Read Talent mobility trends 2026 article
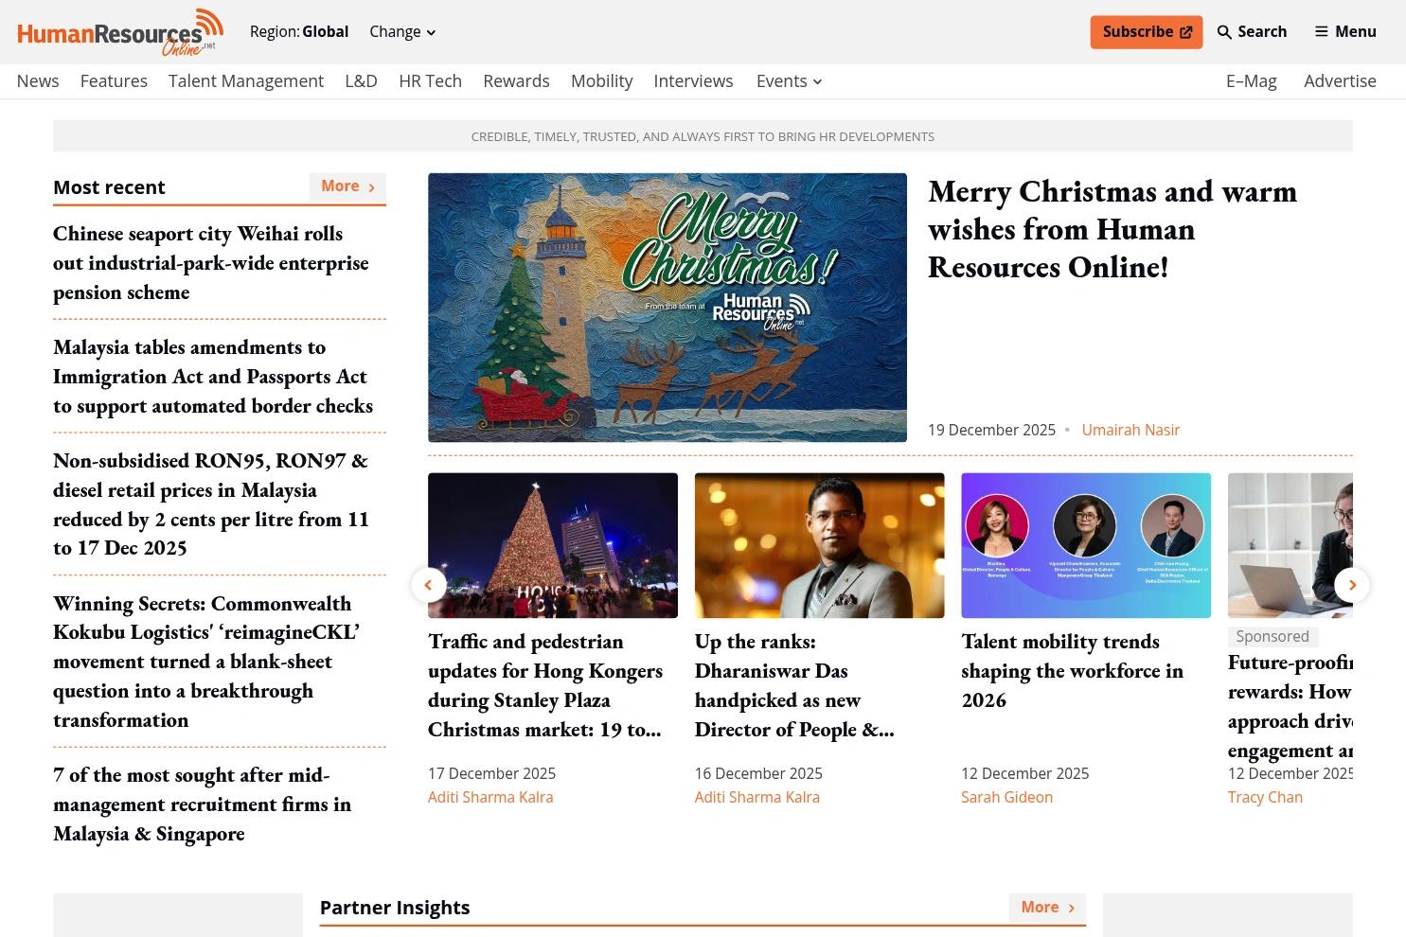Viewport: 1406px width, 937px height. point(1072,671)
